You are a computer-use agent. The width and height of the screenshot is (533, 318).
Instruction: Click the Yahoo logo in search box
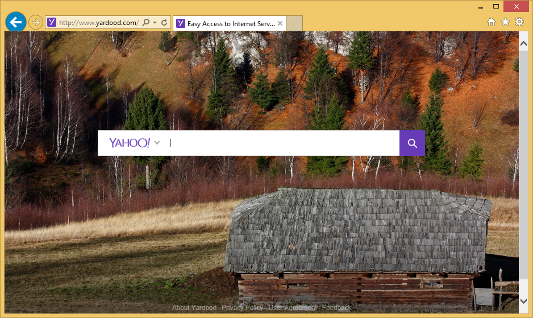130,143
